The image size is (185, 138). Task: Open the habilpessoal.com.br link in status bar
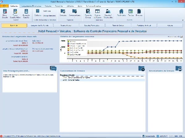(x=49, y=136)
